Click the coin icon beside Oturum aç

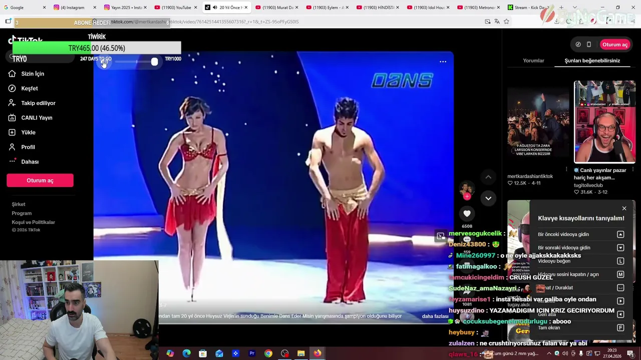(x=578, y=44)
